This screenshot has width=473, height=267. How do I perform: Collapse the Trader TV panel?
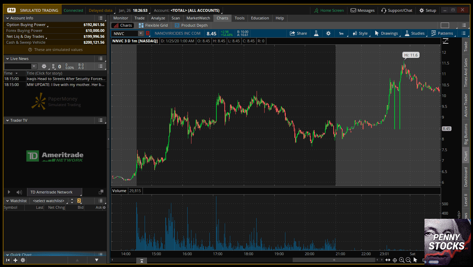coord(7,120)
